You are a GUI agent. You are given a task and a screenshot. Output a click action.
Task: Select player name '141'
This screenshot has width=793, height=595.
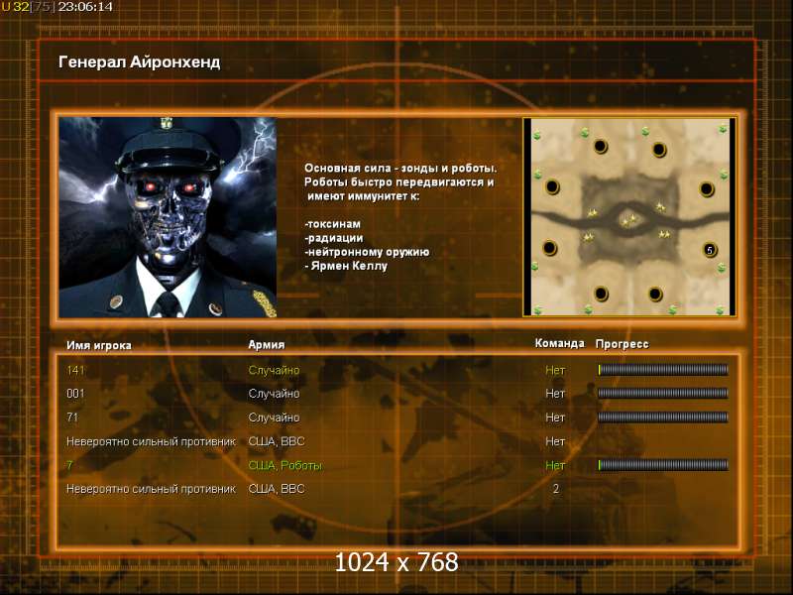[x=75, y=370]
